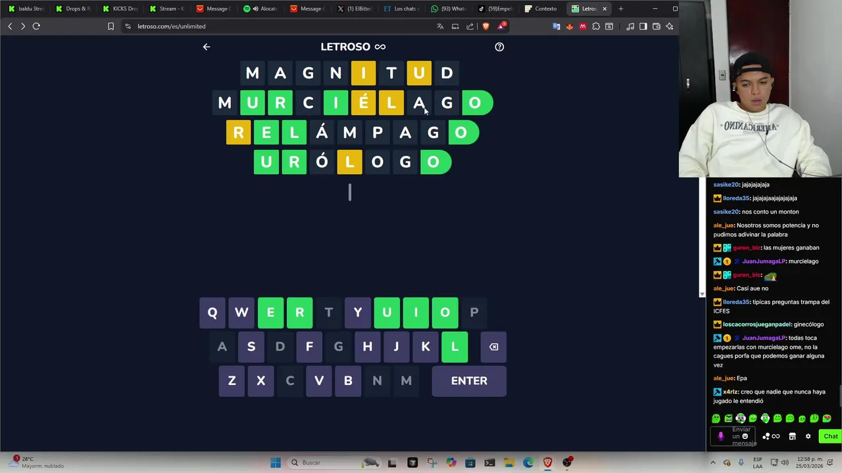Open the MetaMask fox extension
This screenshot has width=842, height=473.
(x=570, y=26)
